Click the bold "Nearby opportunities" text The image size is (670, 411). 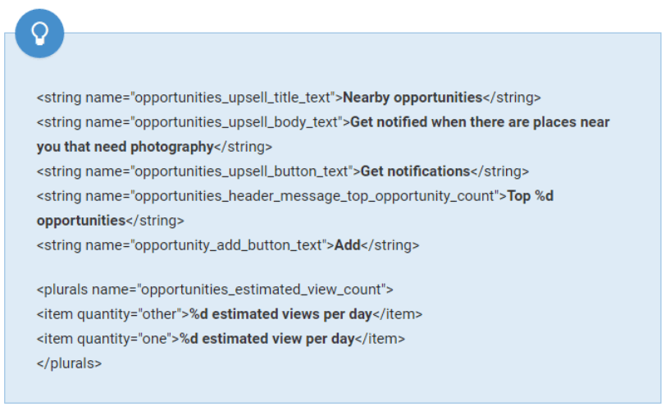[x=412, y=98]
